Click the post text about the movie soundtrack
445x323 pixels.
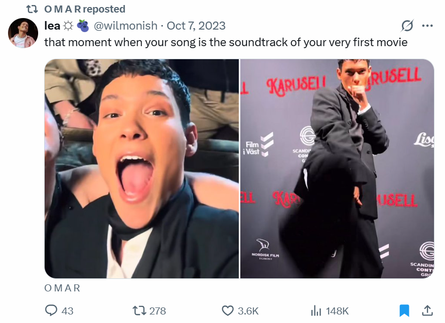(x=226, y=42)
